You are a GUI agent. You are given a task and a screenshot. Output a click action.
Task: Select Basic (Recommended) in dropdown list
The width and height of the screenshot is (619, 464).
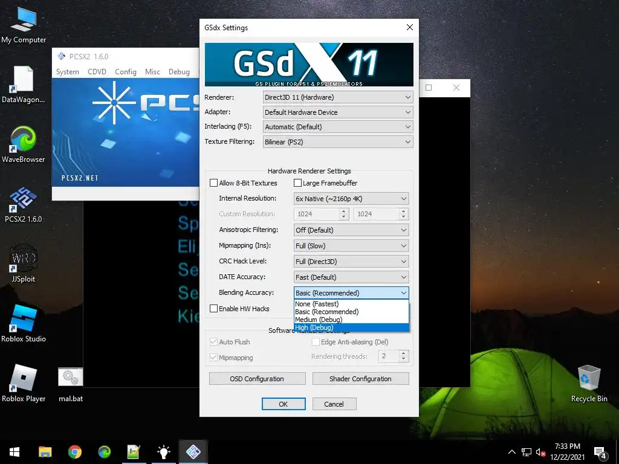pyautogui.click(x=351, y=312)
